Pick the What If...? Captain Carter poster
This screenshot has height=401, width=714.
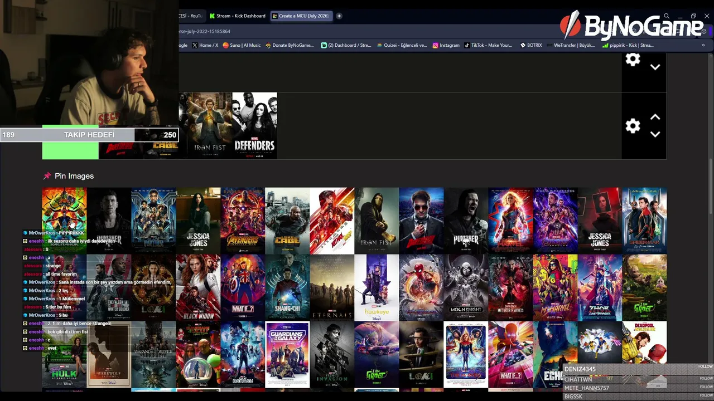pos(243,287)
